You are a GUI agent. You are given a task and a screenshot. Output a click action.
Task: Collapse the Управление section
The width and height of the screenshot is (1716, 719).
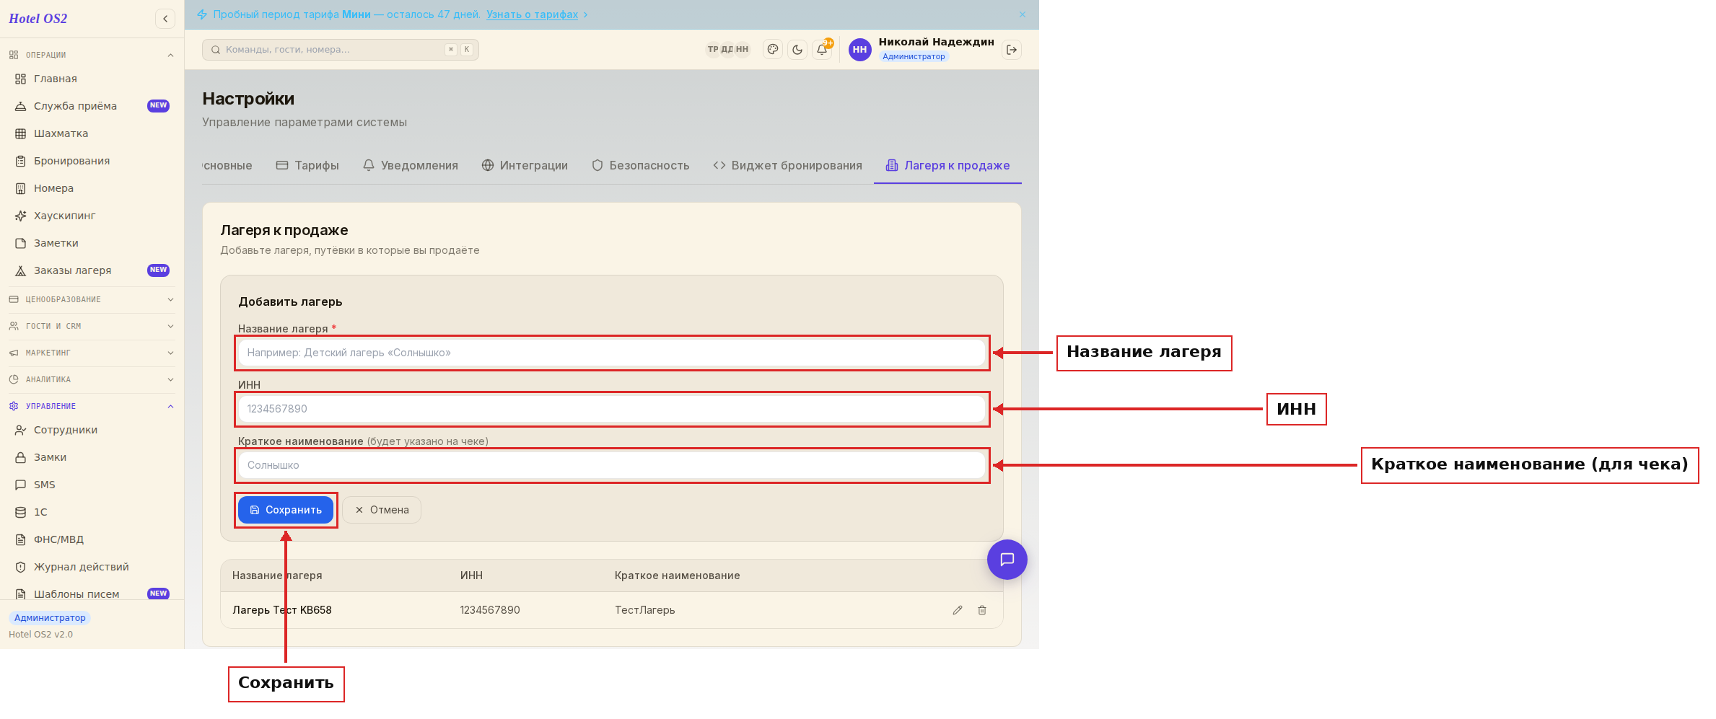click(92, 406)
